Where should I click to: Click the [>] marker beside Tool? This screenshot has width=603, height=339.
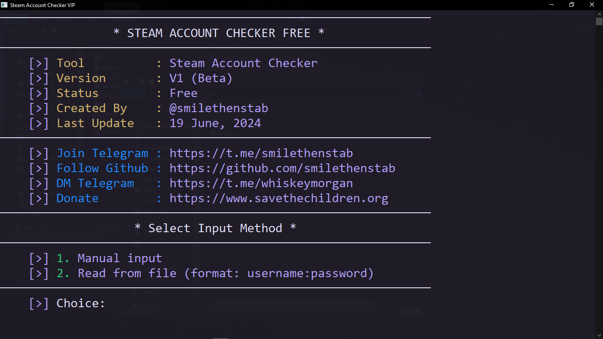coord(39,63)
